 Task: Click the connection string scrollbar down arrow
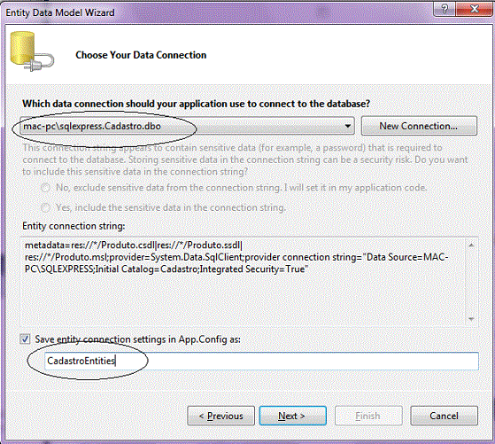pos(471,319)
